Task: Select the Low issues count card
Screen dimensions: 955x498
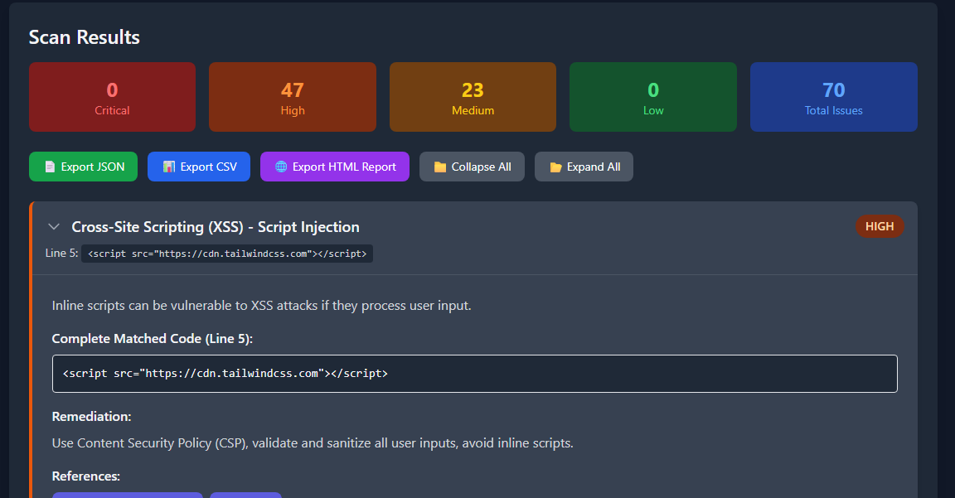Action: [x=652, y=97]
